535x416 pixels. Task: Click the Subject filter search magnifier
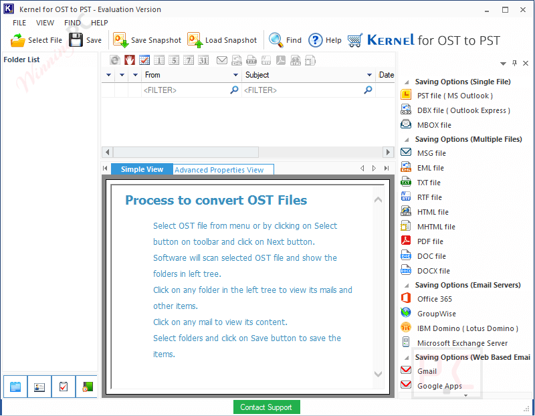(368, 90)
